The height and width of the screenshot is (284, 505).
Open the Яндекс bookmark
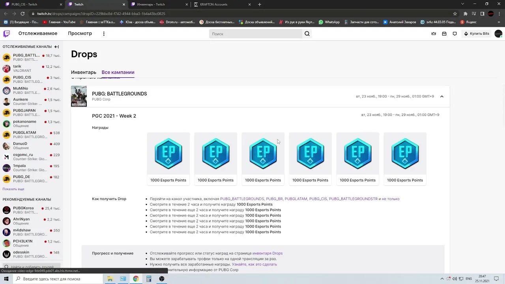point(468,22)
